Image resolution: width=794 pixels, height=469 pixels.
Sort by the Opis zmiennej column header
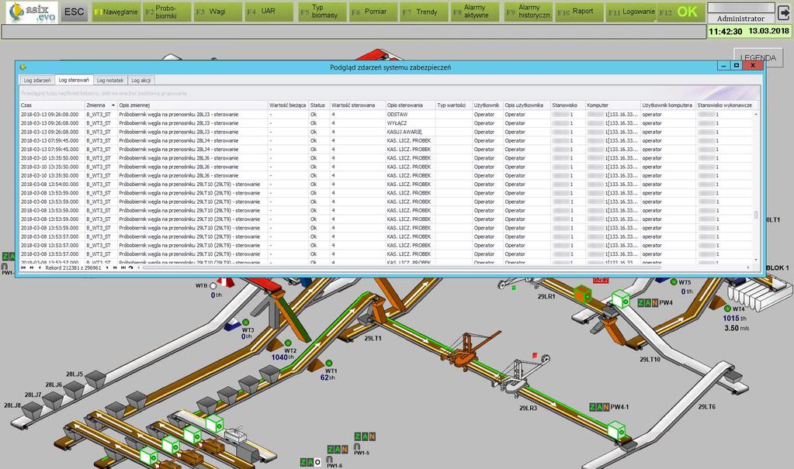click(192, 105)
